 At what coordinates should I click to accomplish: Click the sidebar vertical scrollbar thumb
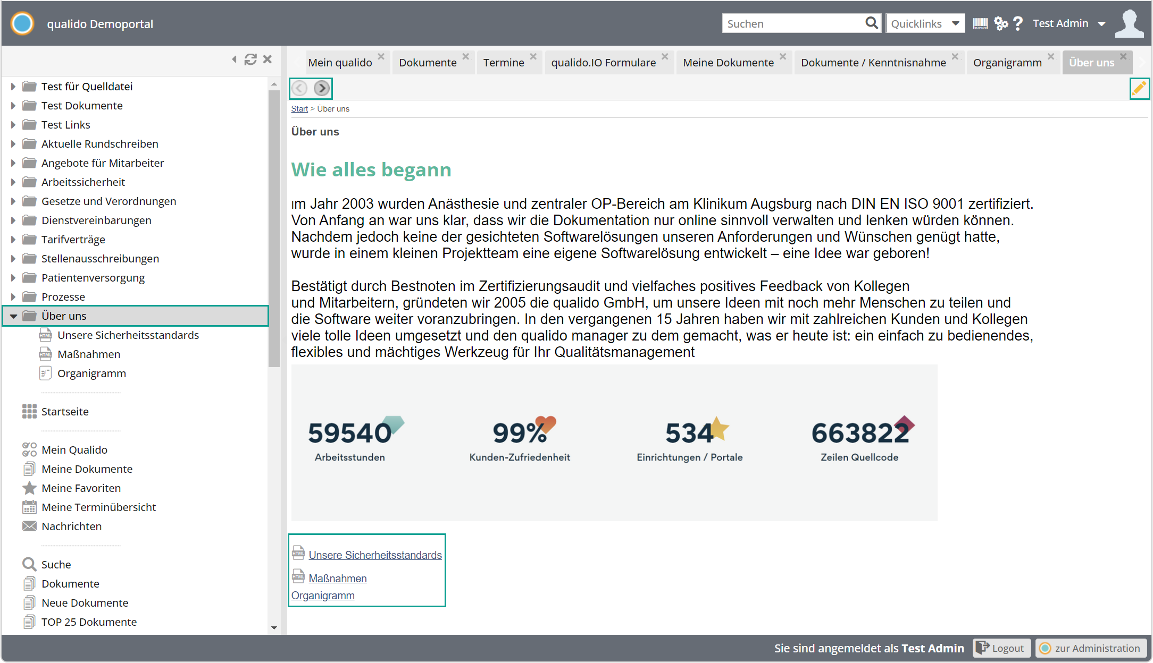coord(274,228)
